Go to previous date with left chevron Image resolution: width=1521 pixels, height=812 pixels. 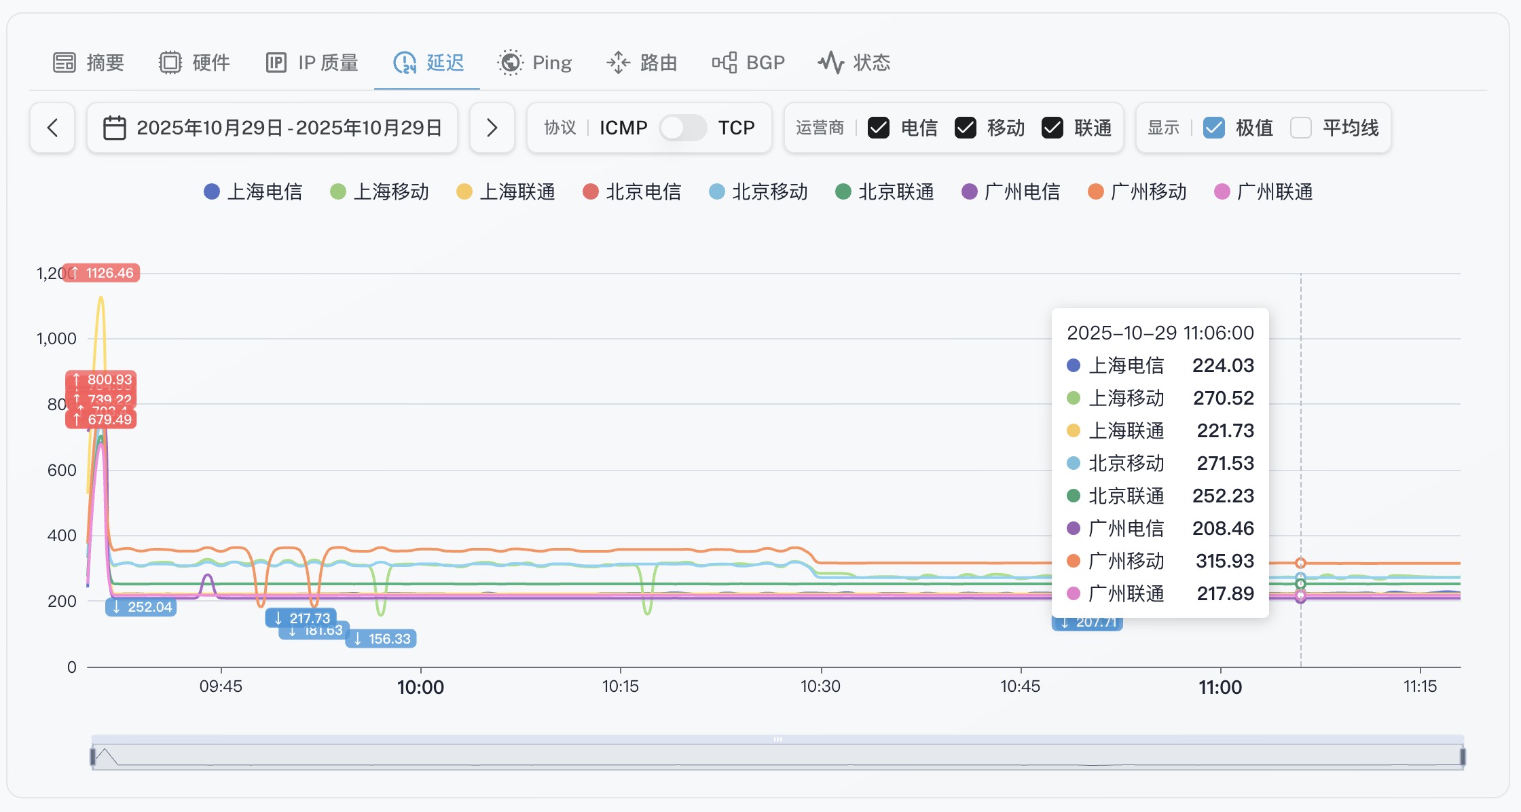click(52, 128)
